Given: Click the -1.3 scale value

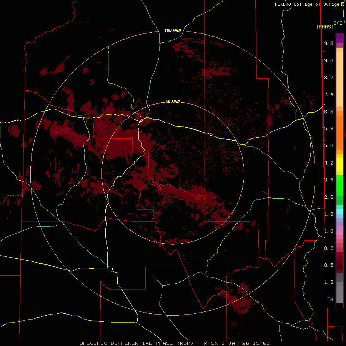Looking at the screenshot, I should [327, 282].
